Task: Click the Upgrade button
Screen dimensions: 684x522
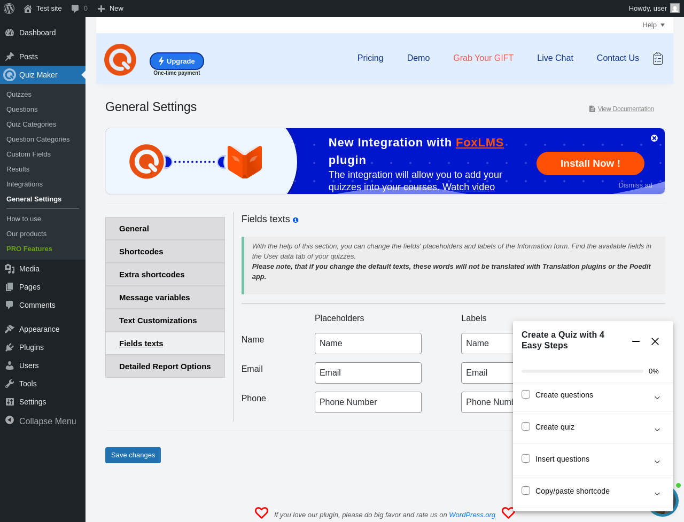Action: [x=177, y=61]
